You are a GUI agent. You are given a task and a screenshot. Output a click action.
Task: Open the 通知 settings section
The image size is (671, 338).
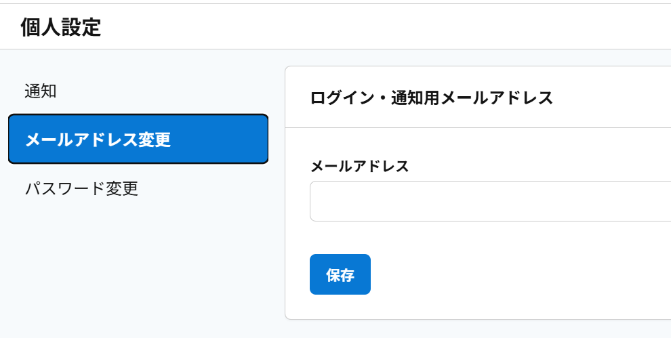(x=41, y=91)
